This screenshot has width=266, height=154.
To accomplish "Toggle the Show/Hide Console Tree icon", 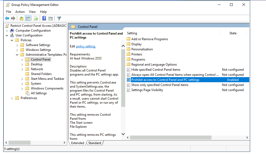I will 28,18.
